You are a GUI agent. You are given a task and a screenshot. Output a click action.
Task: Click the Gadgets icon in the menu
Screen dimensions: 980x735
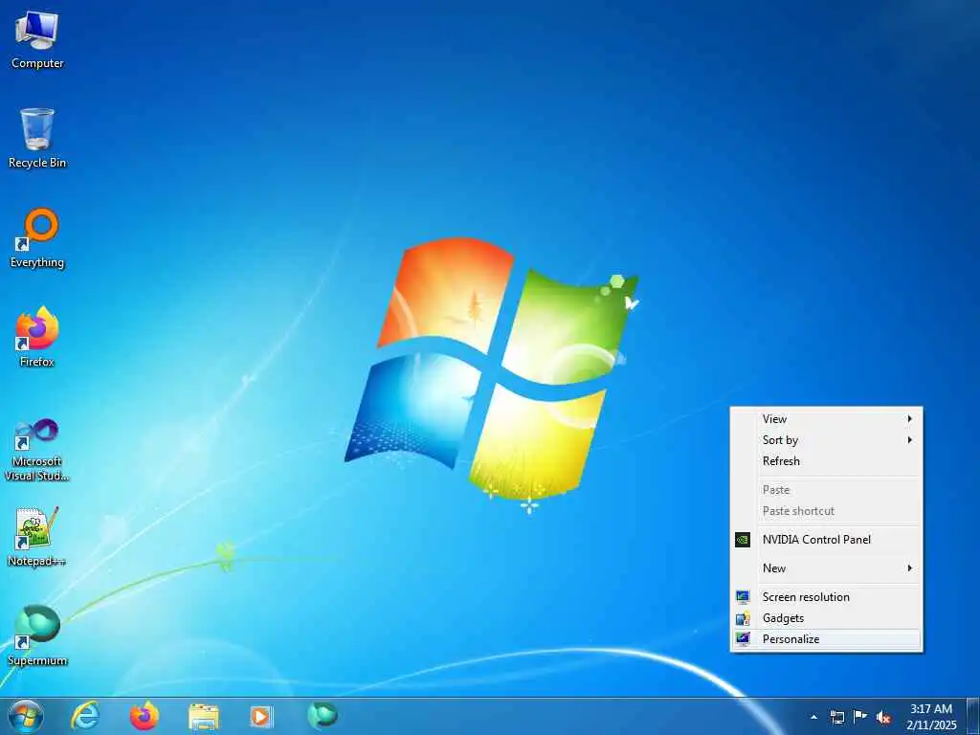[743, 618]
